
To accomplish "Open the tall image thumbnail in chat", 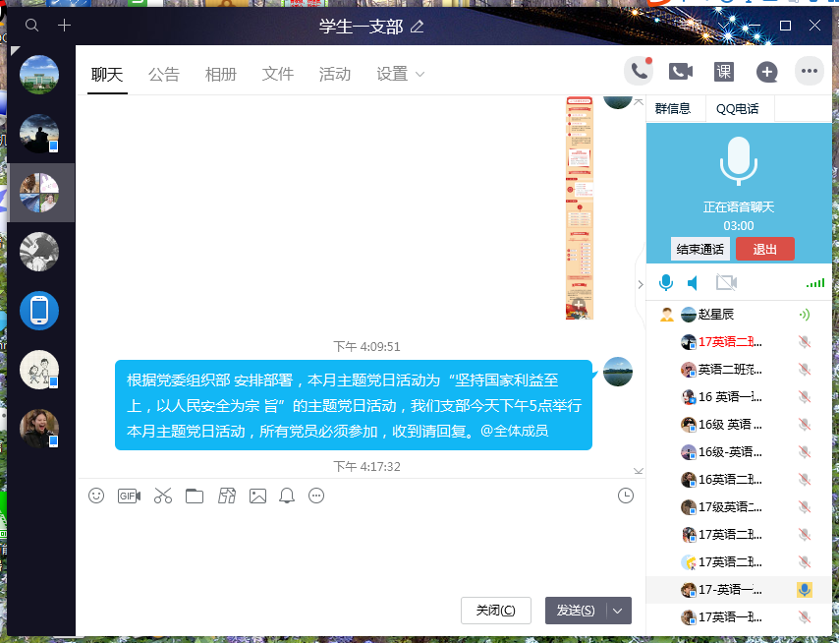I will coord(580,207).
